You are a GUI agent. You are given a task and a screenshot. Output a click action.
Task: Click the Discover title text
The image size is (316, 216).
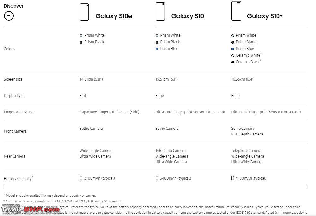tap(14, 6)
